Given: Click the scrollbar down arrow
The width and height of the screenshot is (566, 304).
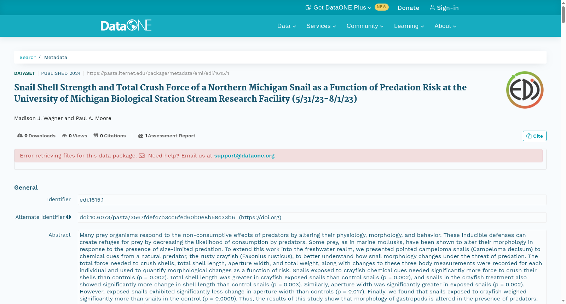Looking at the screenshot, I should 563,301.
